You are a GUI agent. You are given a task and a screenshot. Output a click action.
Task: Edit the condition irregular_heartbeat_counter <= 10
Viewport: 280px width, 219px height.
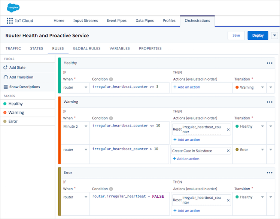[x=130, y=133]
